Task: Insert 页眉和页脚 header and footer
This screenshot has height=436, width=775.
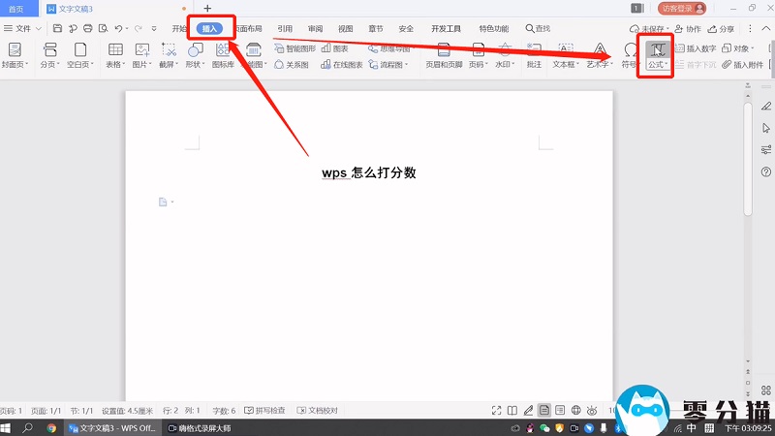Action: pos(443,54)
